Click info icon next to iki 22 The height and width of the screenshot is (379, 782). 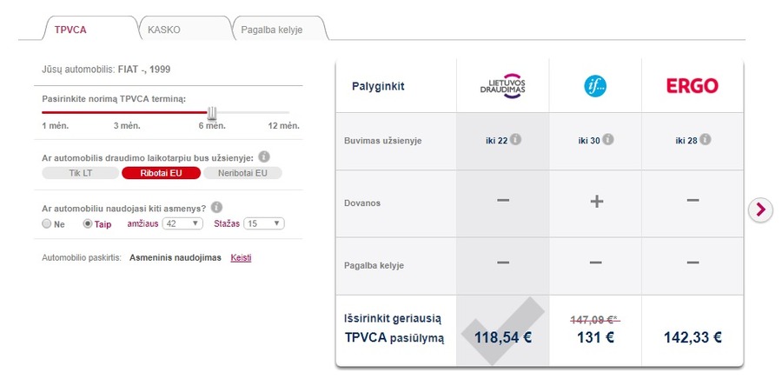[x=515, y=140]
